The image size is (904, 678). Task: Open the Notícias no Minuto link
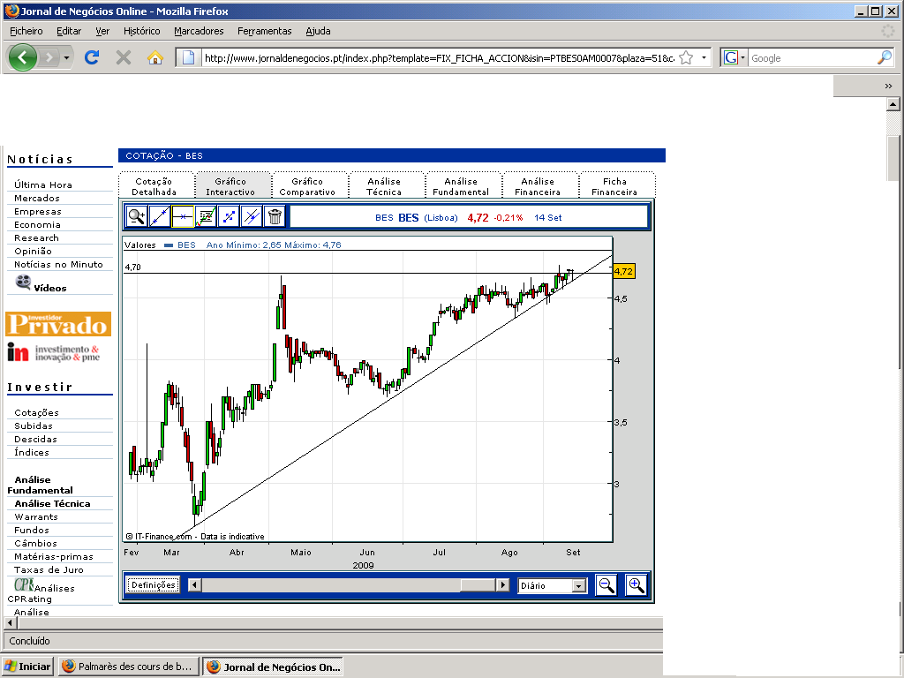[59, 265]
